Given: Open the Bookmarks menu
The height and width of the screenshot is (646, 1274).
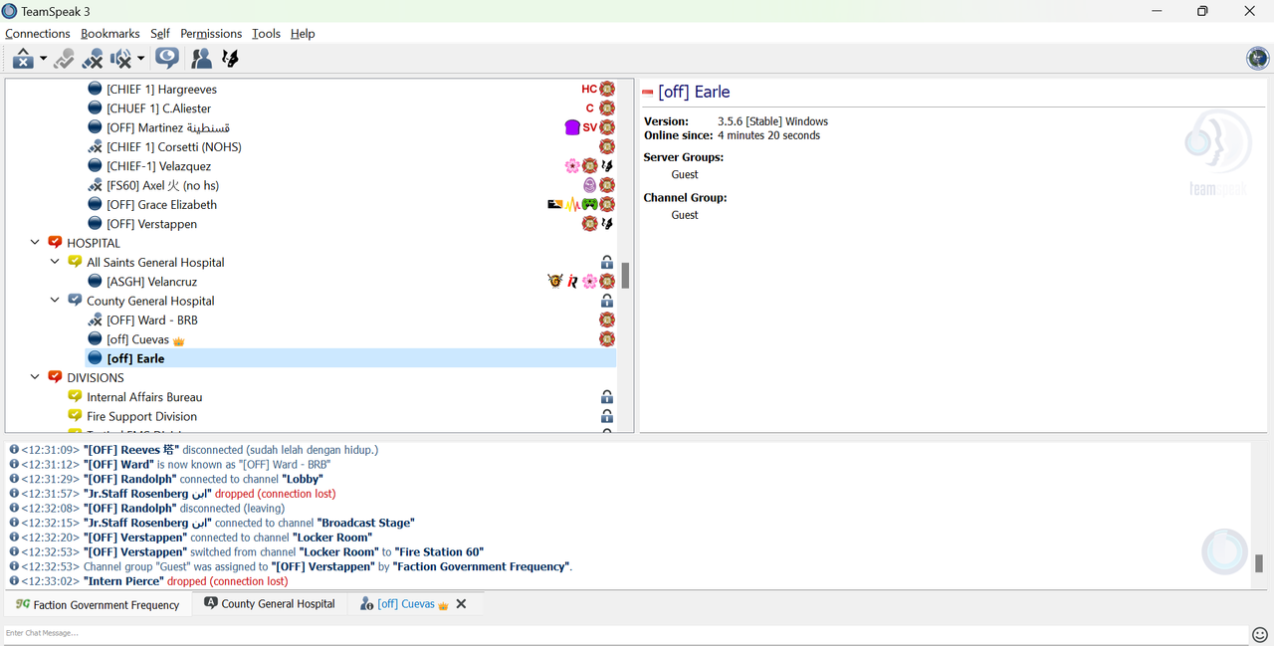Looking at the screenshot, I should [x=110, y=33].
